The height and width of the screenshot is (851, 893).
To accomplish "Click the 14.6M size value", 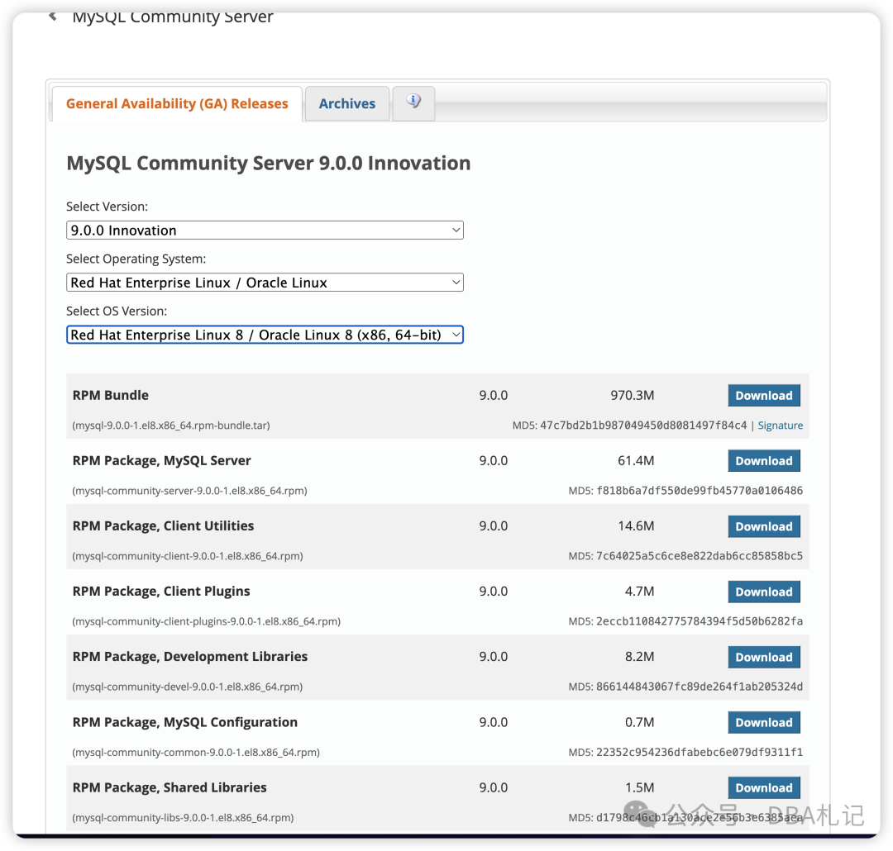I will coord(636,526).
